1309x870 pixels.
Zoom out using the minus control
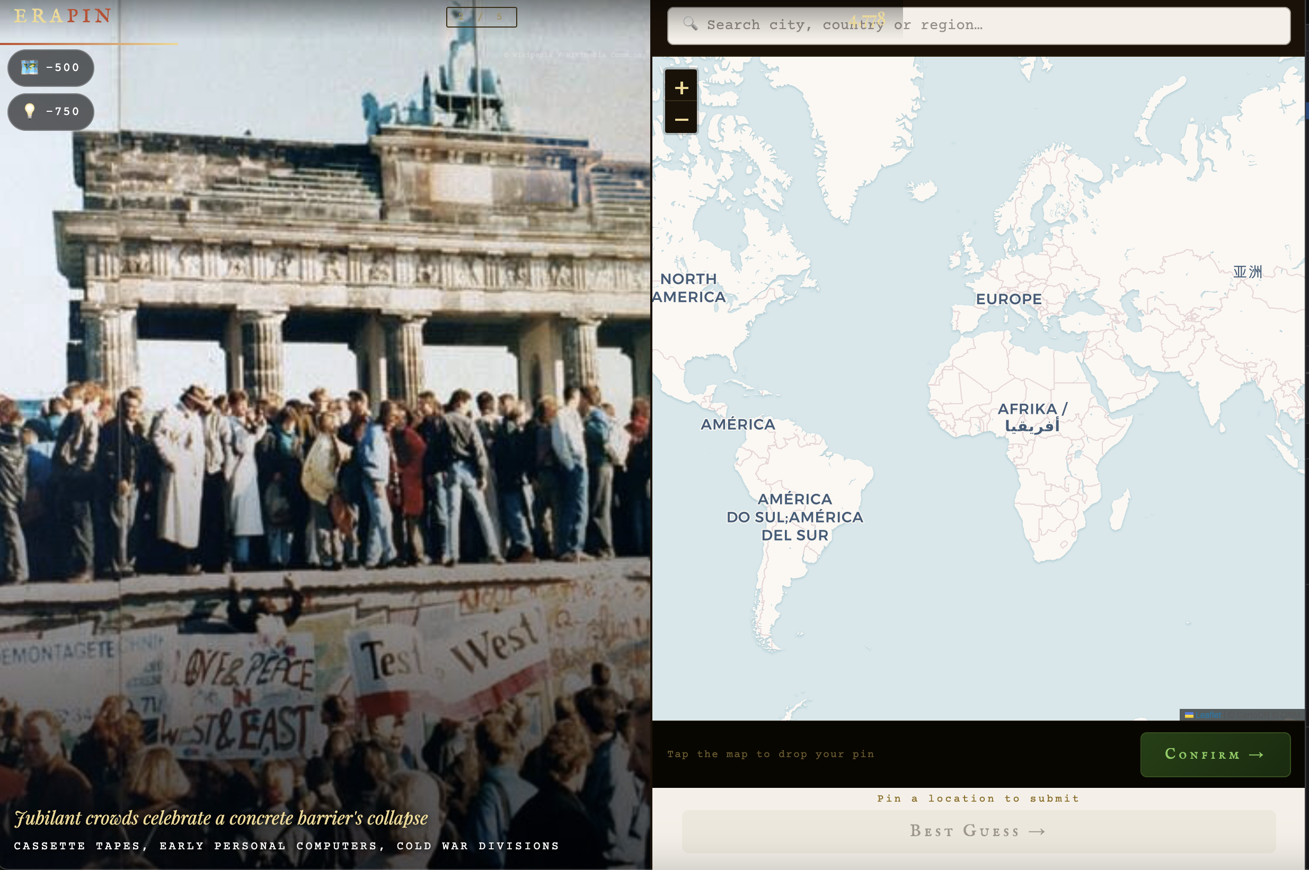[681, 120]
